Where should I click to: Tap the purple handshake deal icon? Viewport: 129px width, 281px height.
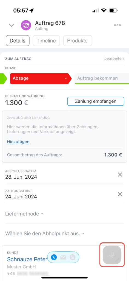click(x=26, y=25)
